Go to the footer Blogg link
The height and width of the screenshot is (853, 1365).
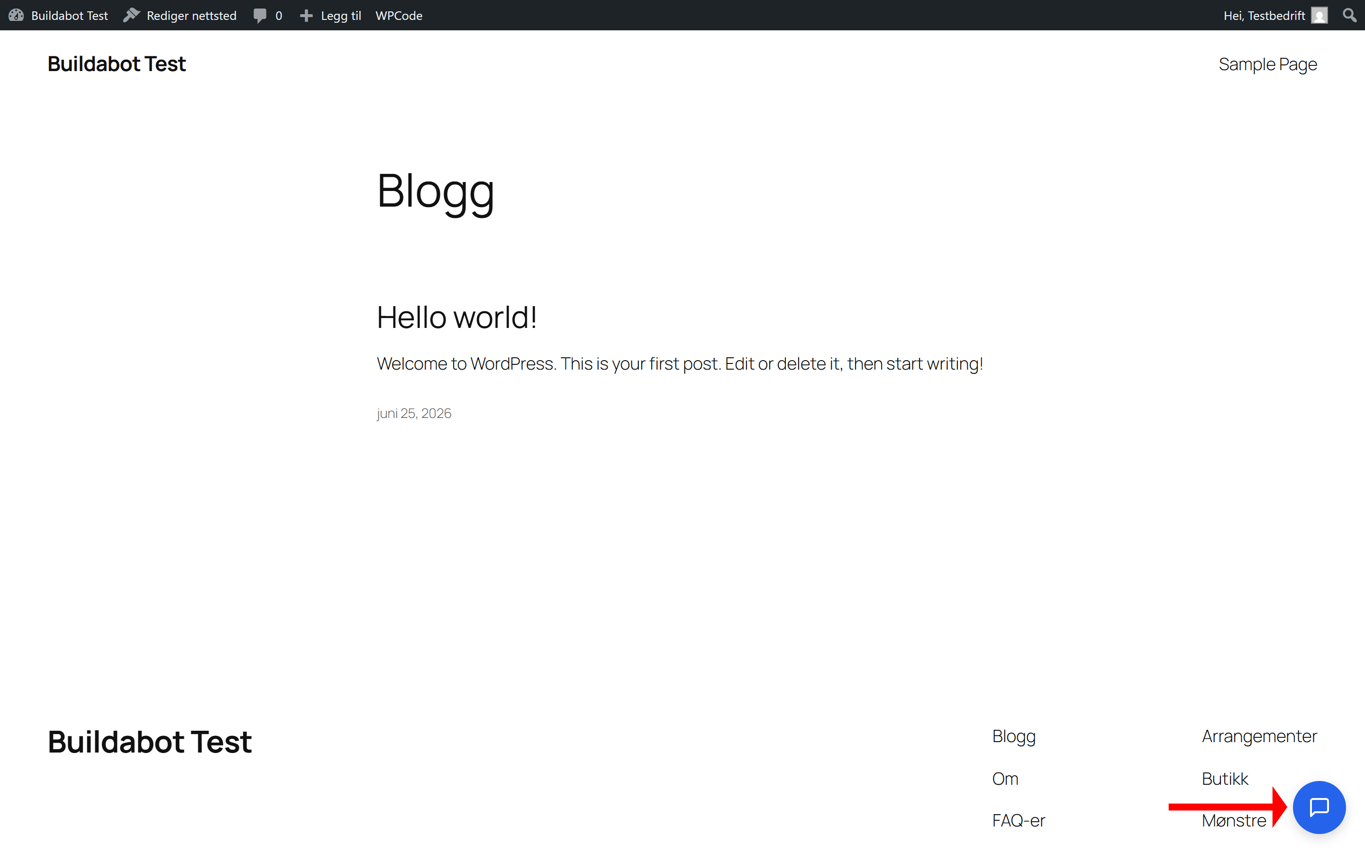pyautogui.click(x=1014, y=737)
